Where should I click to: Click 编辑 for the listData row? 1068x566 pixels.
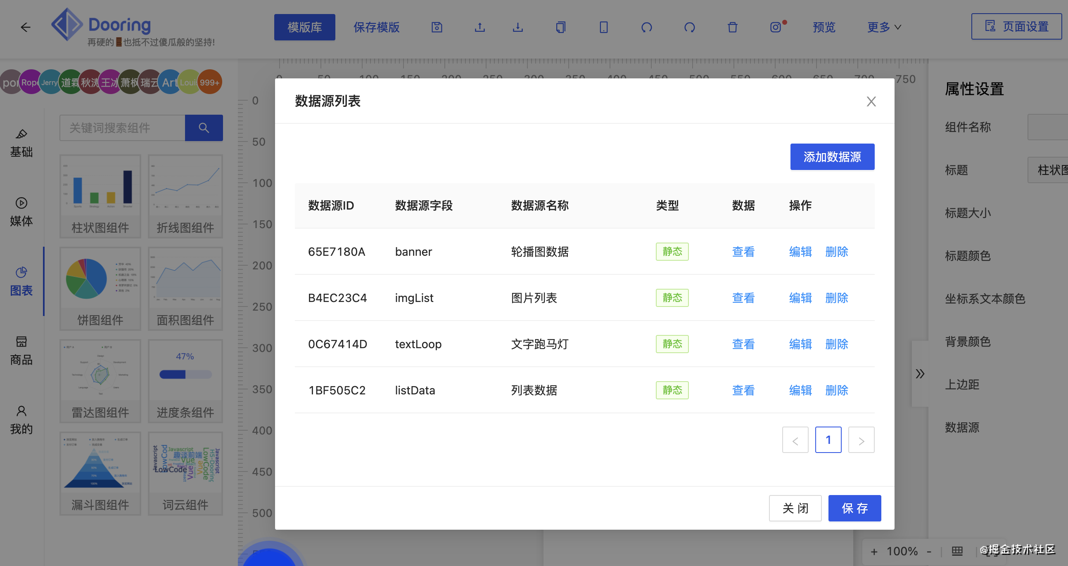click(800, 390)
